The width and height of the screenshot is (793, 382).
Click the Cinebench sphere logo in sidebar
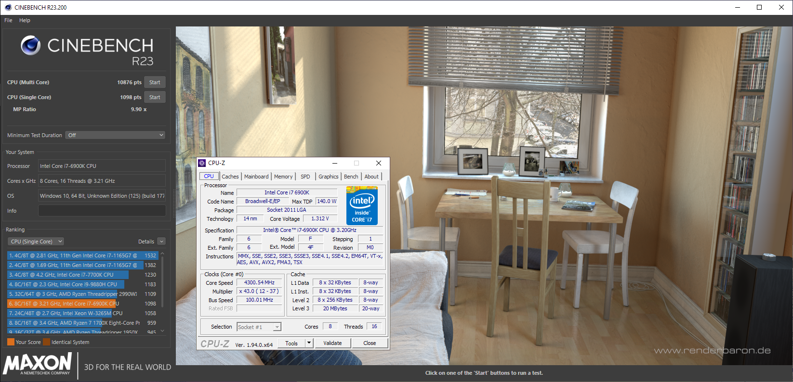click(x=30, y=46)
